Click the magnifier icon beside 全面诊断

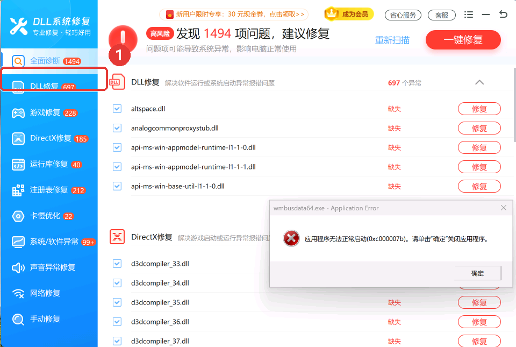18,61
